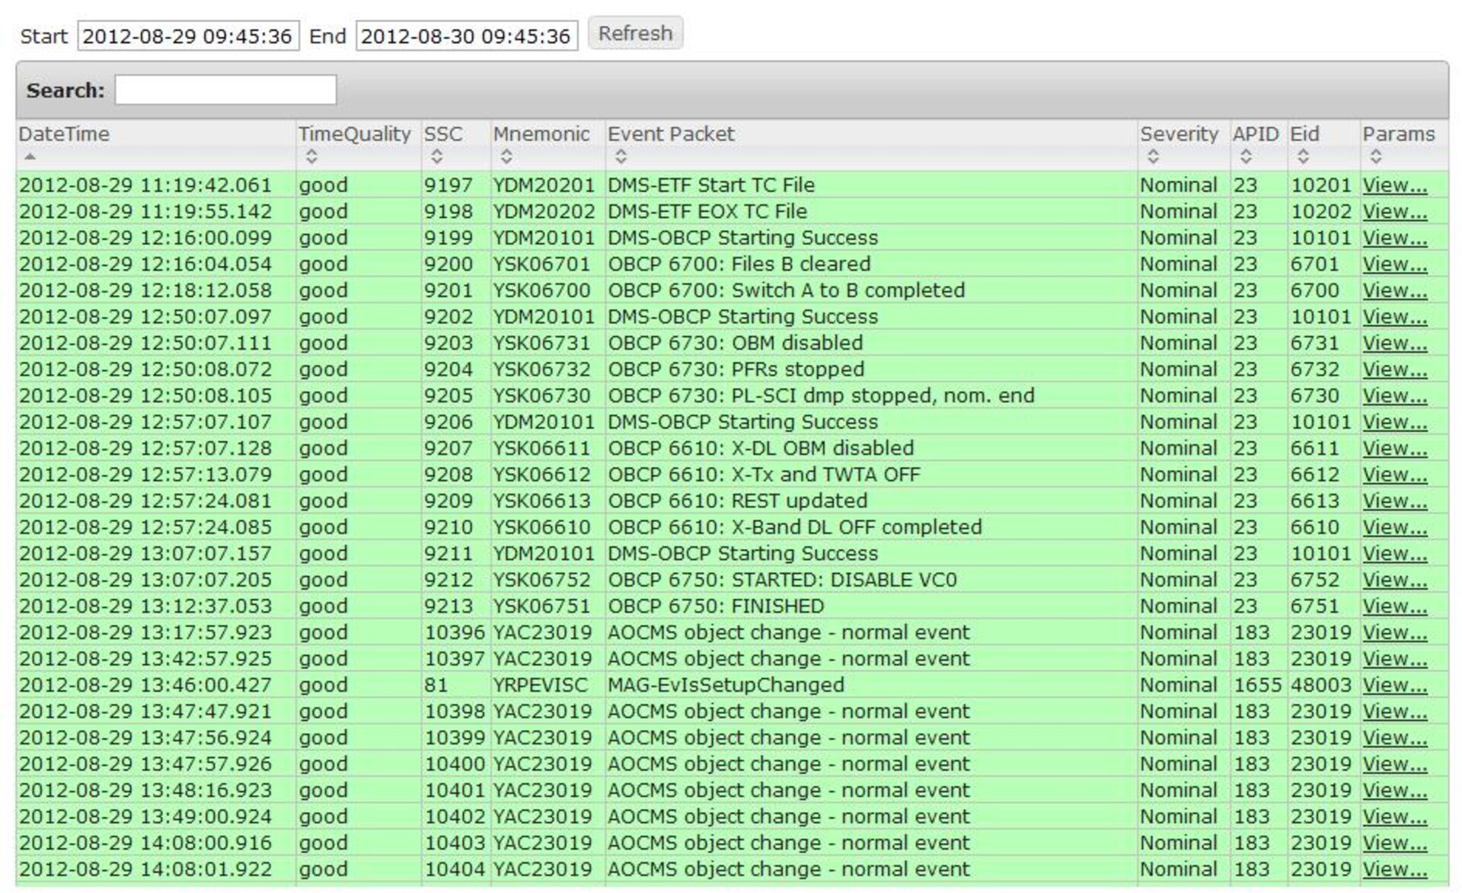Click the SSC value 9210
The height and width of the screenshot is (893, 1462).
coord(448,527)
